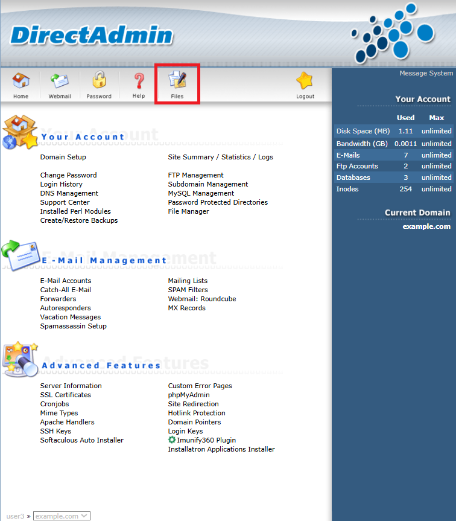Open the Files toolbar icon
This screenshot has height=521, width=456.
[x=177, y=80]
